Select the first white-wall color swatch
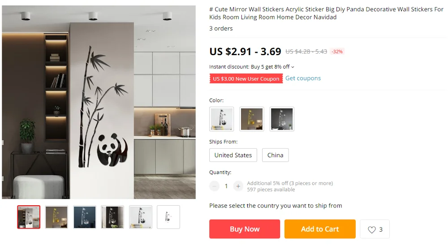This screenshot has width=448, height=246. pyautogui.click(x=221, y=119)
